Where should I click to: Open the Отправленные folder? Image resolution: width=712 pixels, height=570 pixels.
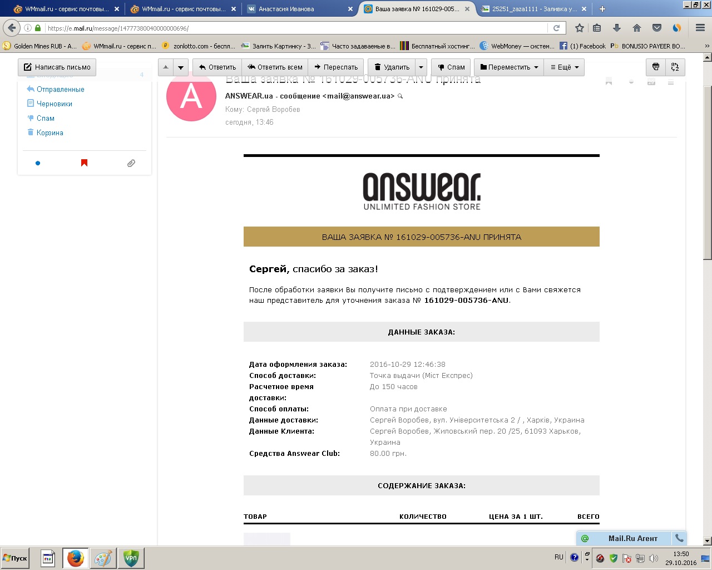61,89
